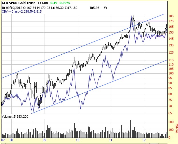The height and width of the screenshot is (144, 178).
Task: Click the close value "C:171.80"
Action: tap(71, 8)
